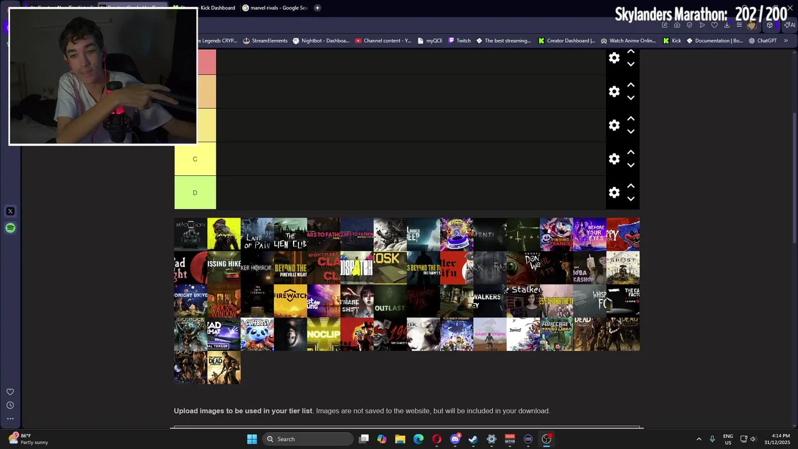Open X (Twitter) in browser sidebar
This screenshot has height=449, width=798.
10,211
